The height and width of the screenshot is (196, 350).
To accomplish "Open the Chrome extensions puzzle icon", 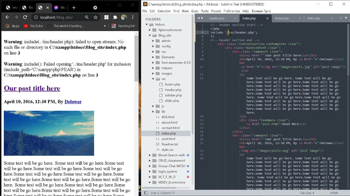I will (115, 17).
